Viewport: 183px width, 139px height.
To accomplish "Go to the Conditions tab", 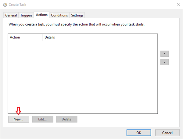I will click(x=59, y=15).
